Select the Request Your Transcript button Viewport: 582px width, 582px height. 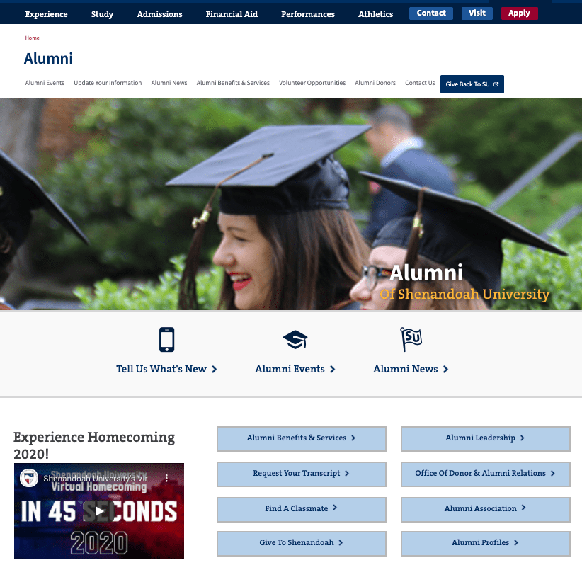pyautogui.click(x=301, y=474)
